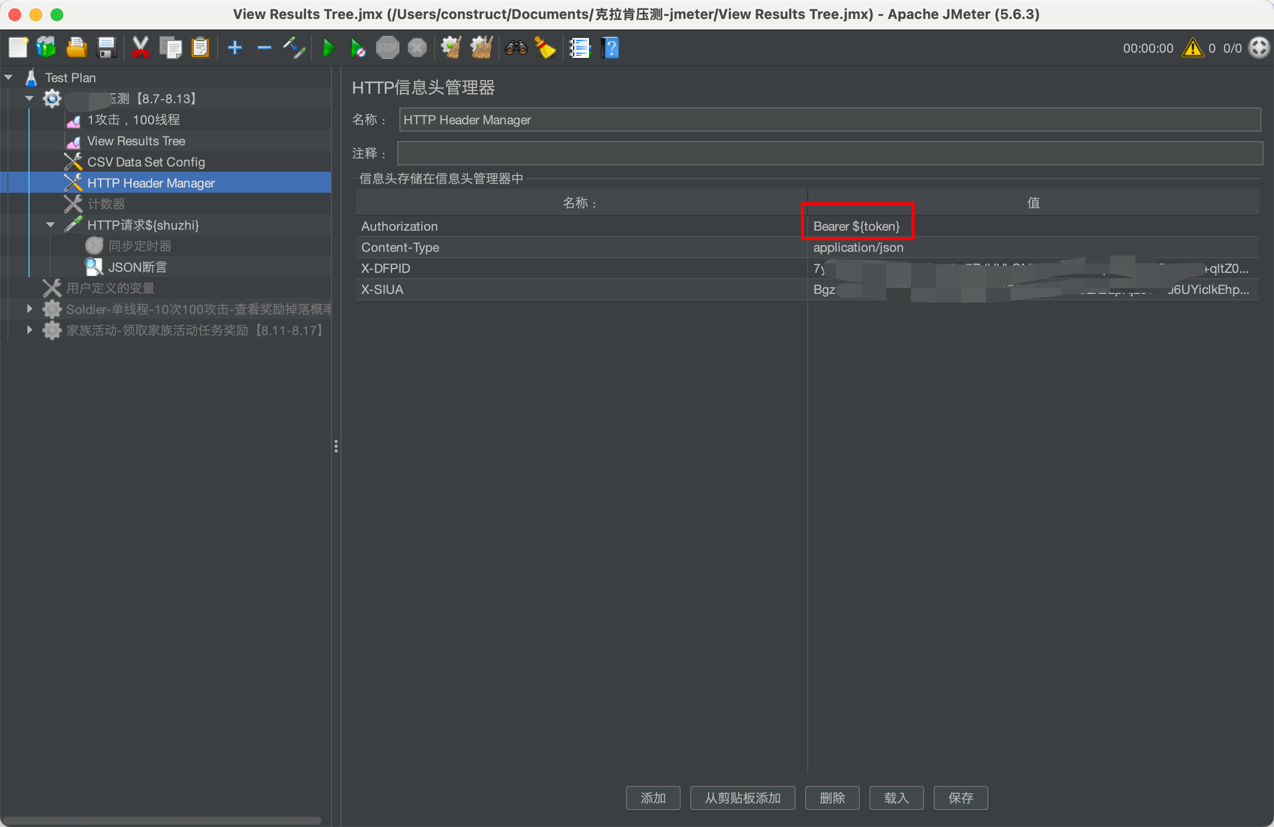Clear results with gear-broom icon
1274x827 pixels.
450,47
